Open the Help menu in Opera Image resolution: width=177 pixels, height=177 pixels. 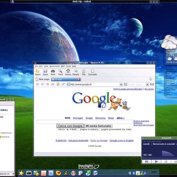74,66
